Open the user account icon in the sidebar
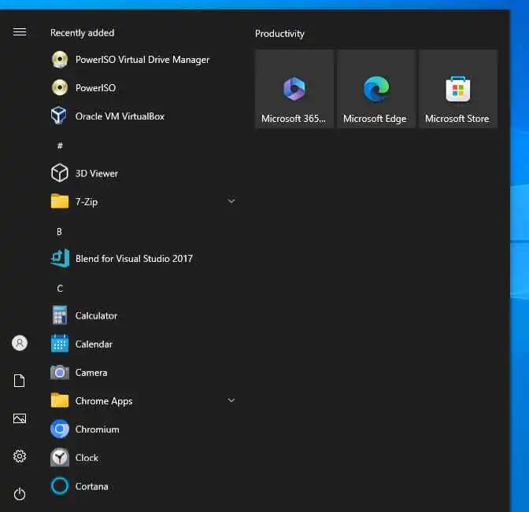 pyautogui.click(x=20, y=343)
